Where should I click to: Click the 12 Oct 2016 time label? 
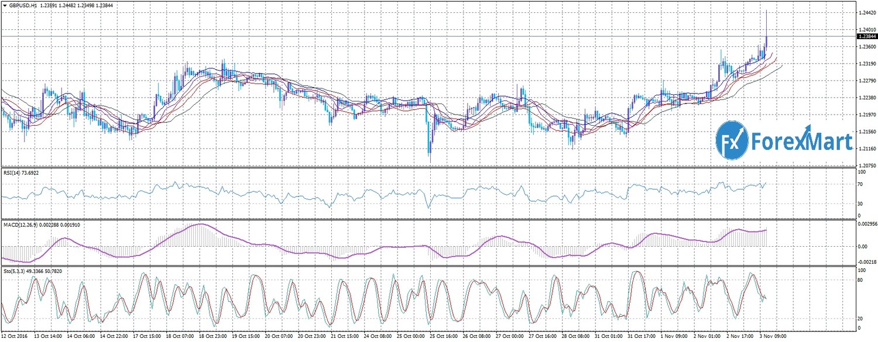coord(15,337)
